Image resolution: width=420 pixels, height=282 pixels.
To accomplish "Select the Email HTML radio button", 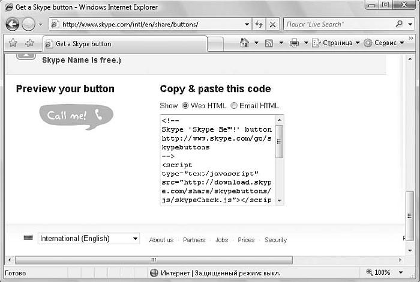I will click(x=234, y=106).
